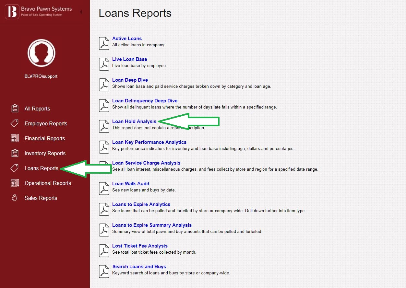Click the 'Shows loan base and paid service charges' description
Image resolution: width=406 pixels, height=288 pixels.
[191, 86]
